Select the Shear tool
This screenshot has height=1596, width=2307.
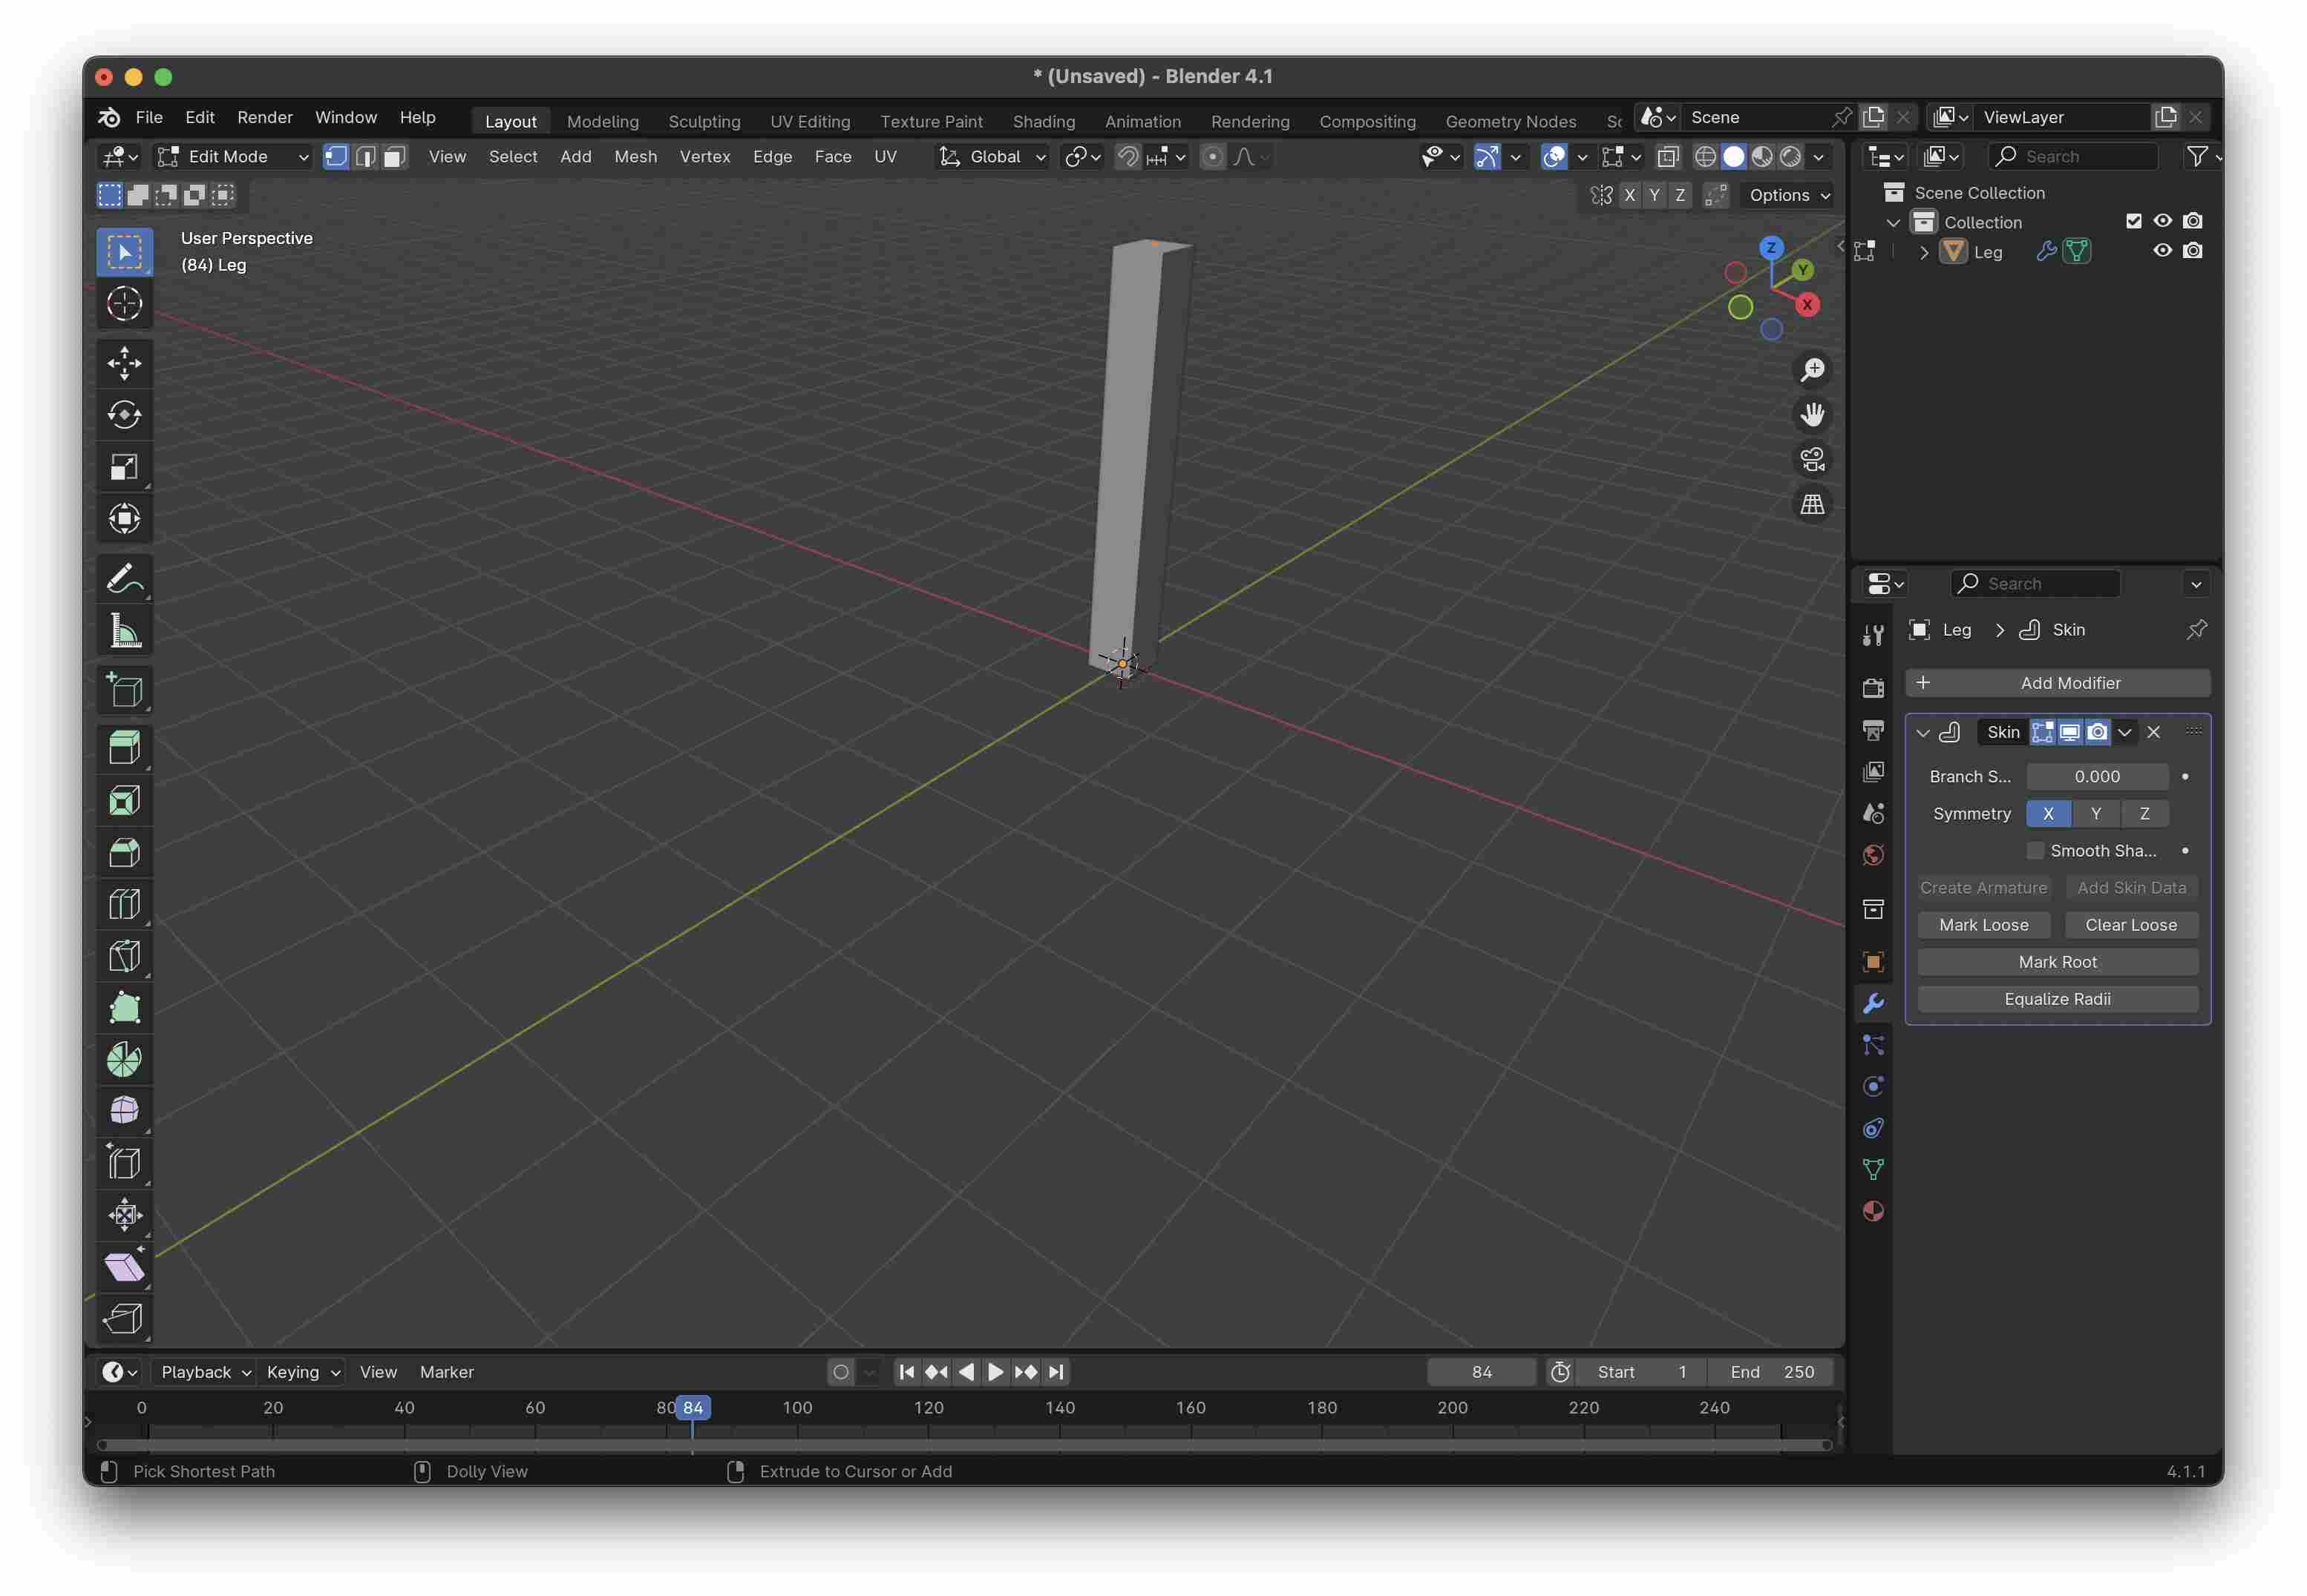point(124,1268)
